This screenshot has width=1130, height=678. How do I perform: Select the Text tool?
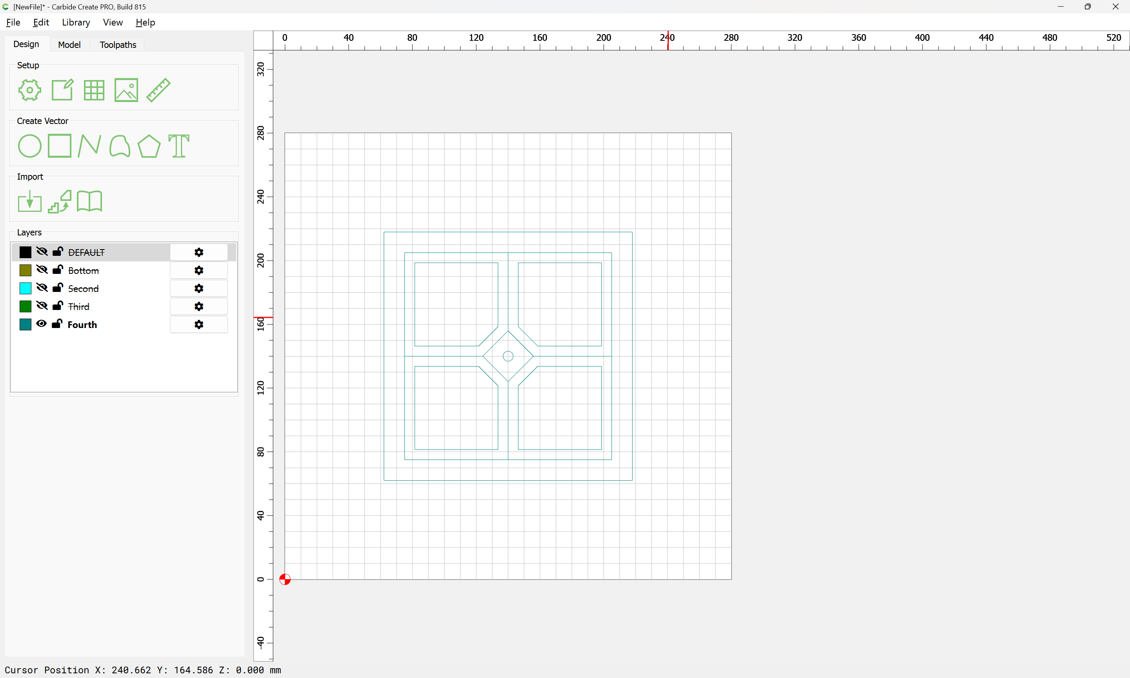point(179,146)
